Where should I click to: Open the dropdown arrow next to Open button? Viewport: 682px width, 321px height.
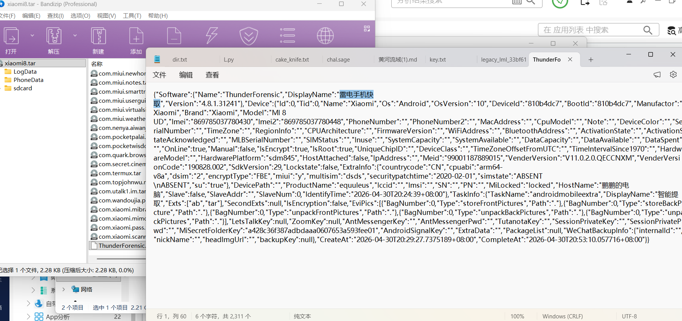click(x=32, y=35)
